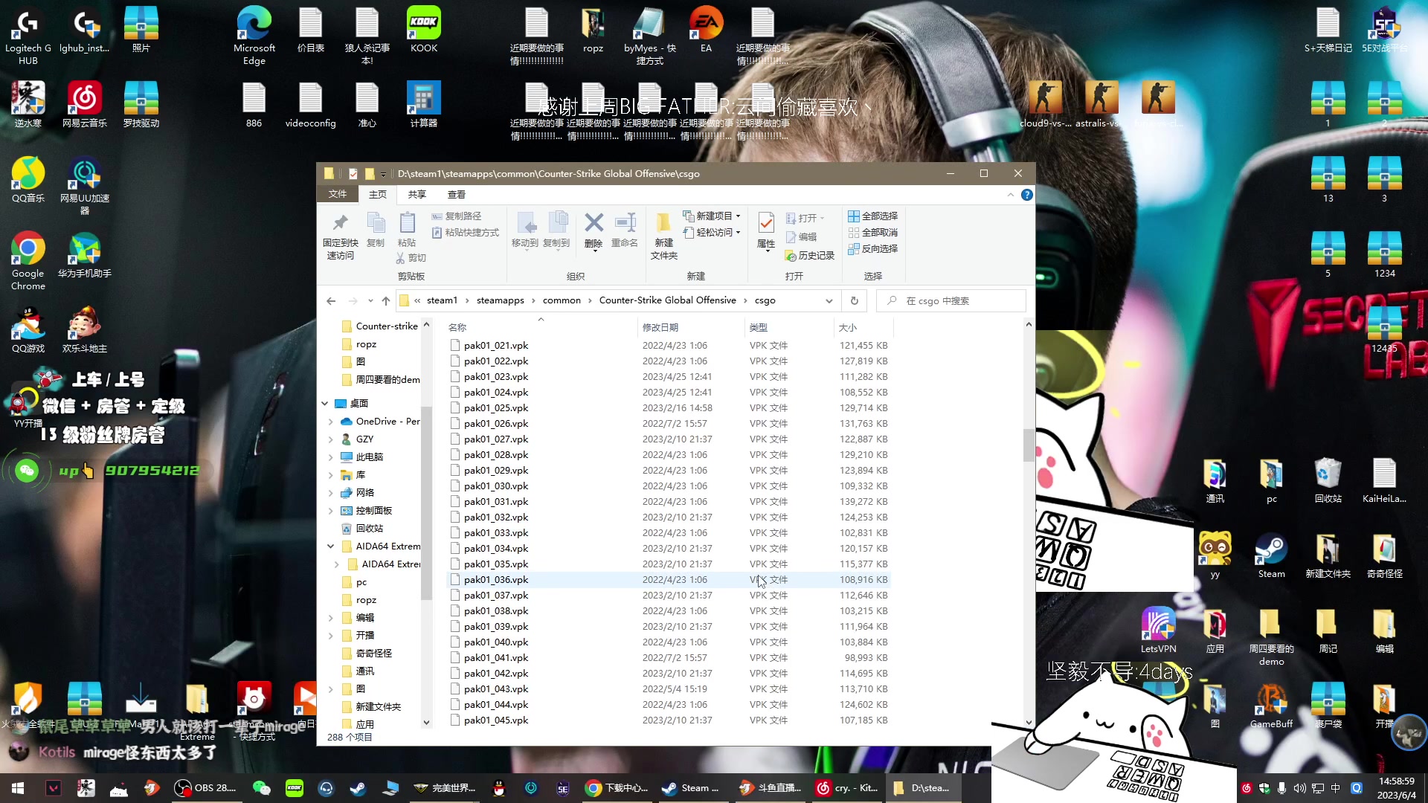Click the red X Delete icon

coord(594,222)
